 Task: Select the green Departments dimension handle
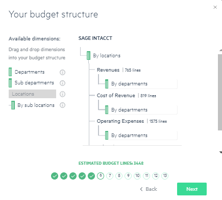click(x=10, y=72)
